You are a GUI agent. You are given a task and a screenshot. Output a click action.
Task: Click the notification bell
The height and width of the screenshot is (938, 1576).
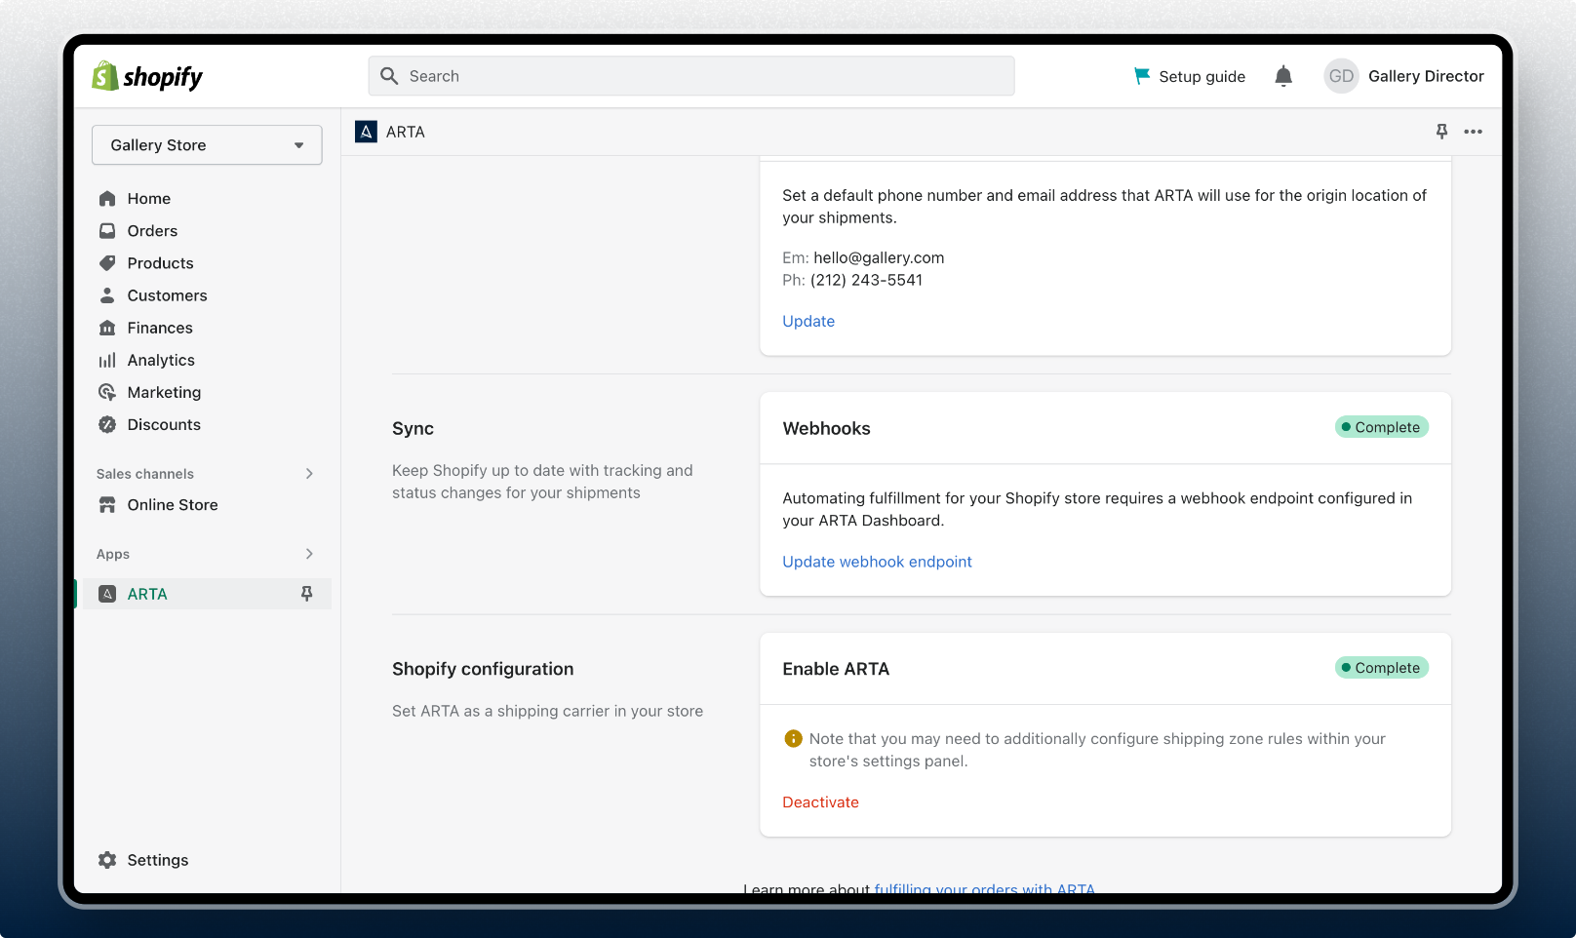coord(1283,76)
